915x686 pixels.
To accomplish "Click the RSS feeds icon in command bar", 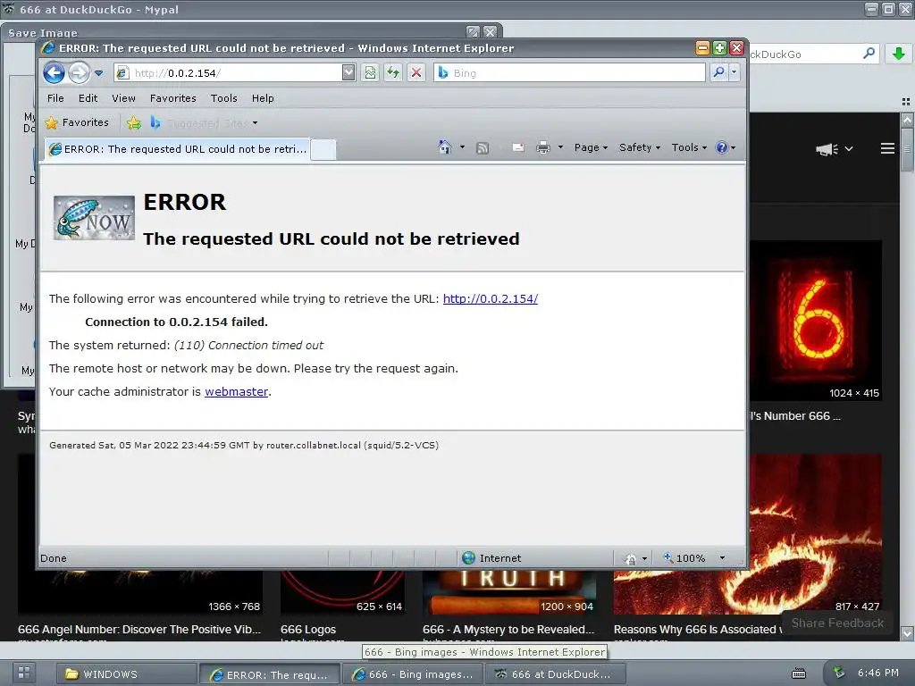I will pyautogui.click(x=483, y=148).
